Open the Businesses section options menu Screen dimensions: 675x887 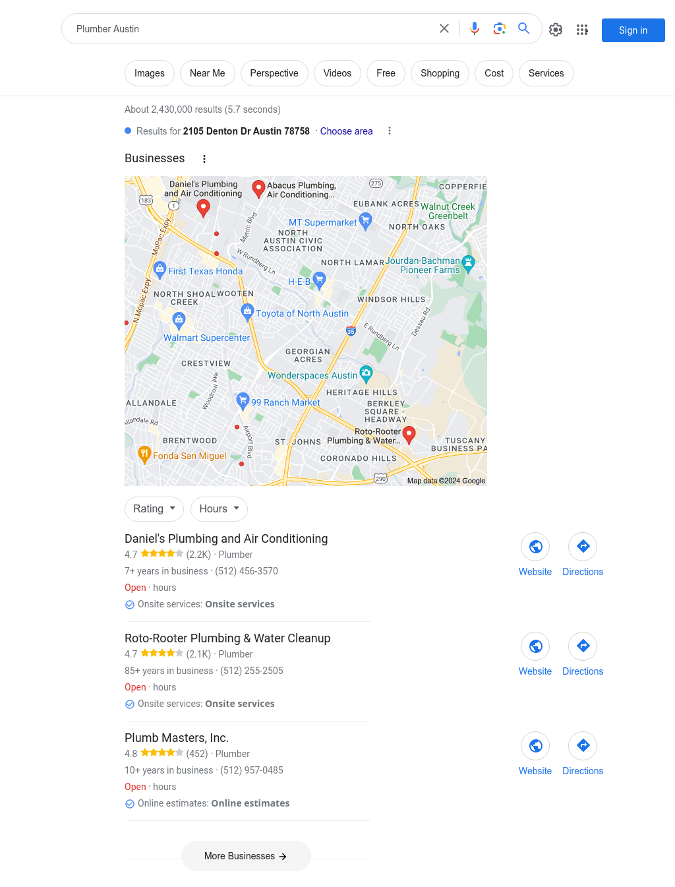pos(204,159)
